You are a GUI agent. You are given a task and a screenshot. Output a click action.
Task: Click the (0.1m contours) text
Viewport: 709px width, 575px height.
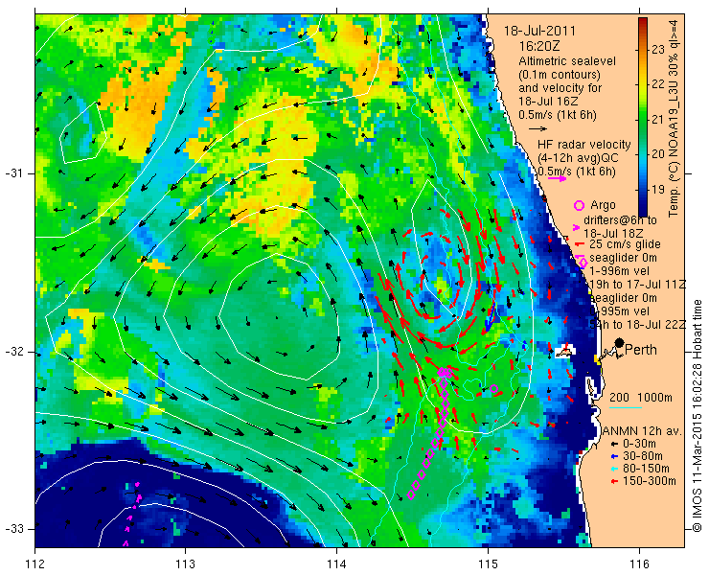(560, 74)
